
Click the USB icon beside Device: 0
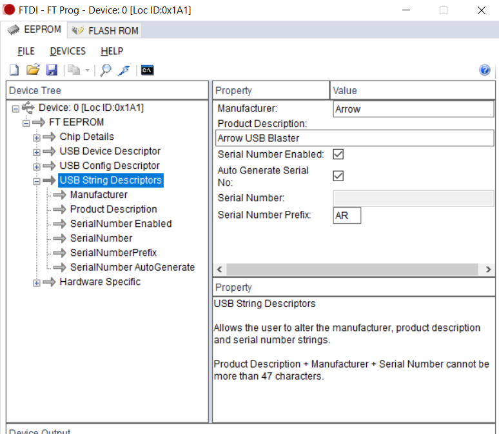tap(28, 108)
